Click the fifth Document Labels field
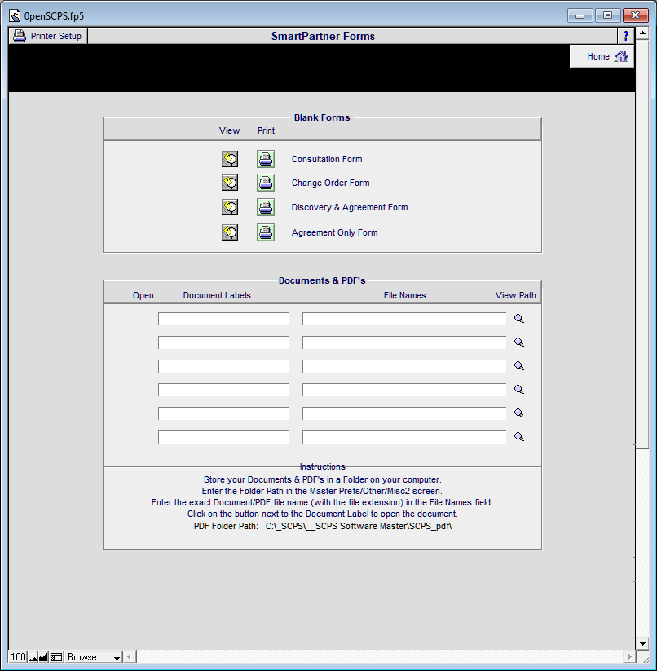The image size is (657, 671). pyautogui.click(x=223, y=413)
